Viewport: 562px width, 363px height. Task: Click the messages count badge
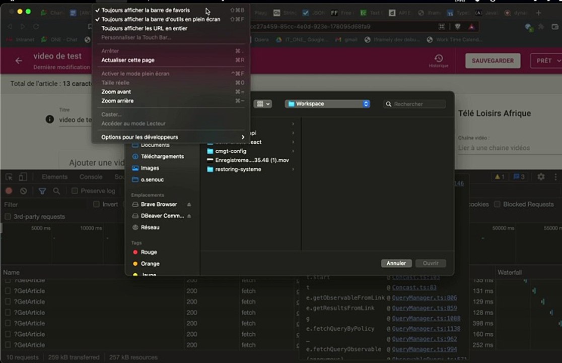point(519,176)
